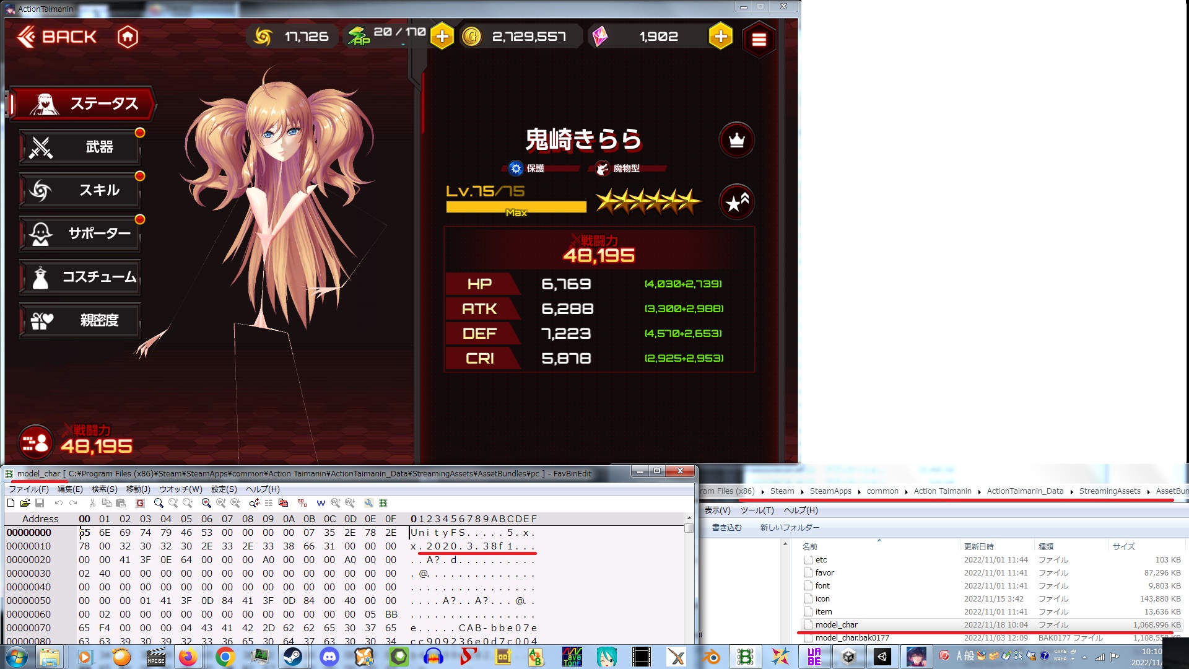Click the open file icon in FavBinEdit
Screen dimensions: 1189x669
click(25, 503)
